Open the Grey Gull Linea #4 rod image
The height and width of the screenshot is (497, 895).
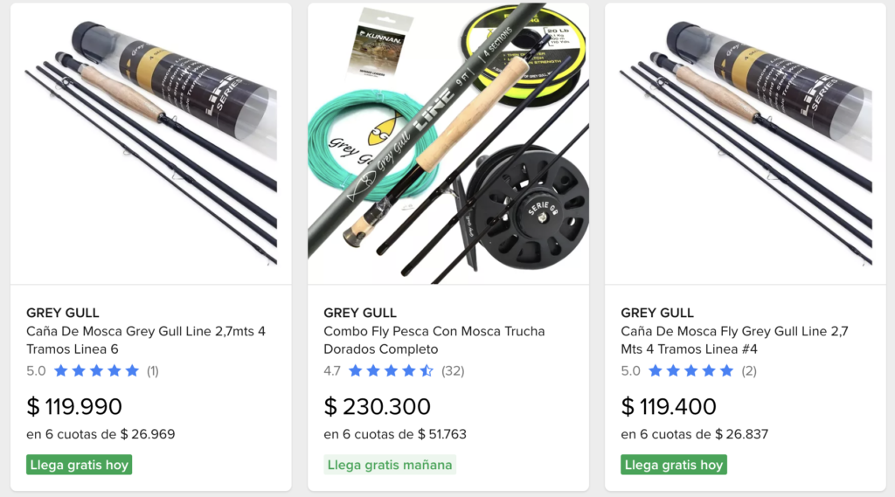point(746,144)
